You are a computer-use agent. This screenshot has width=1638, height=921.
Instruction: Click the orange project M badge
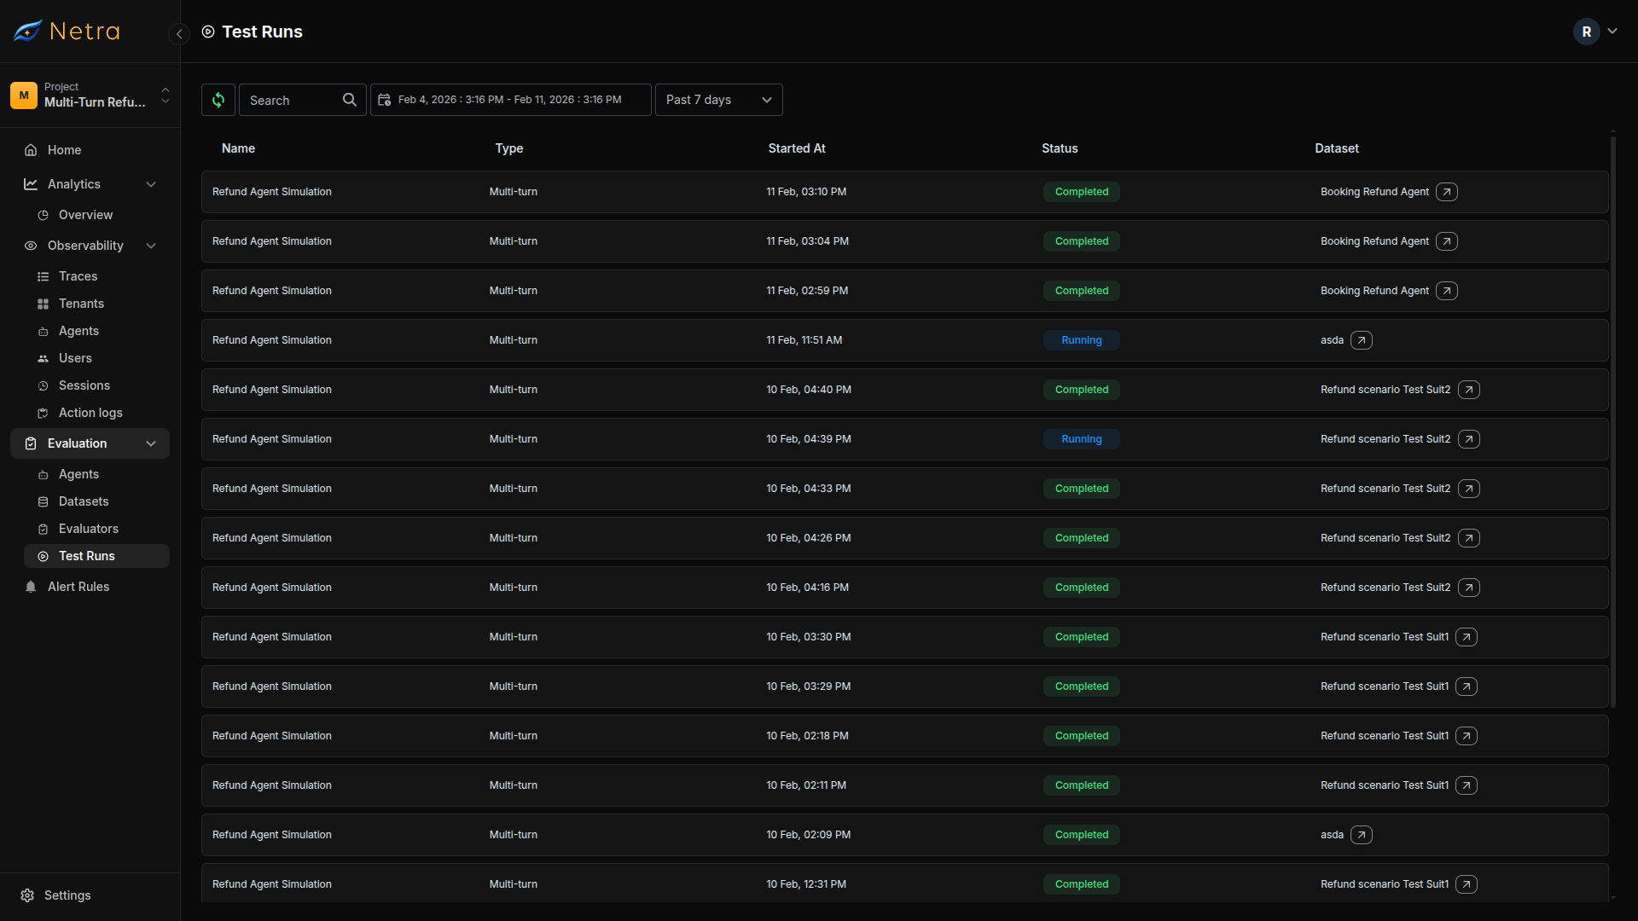(x=24, y=96)
